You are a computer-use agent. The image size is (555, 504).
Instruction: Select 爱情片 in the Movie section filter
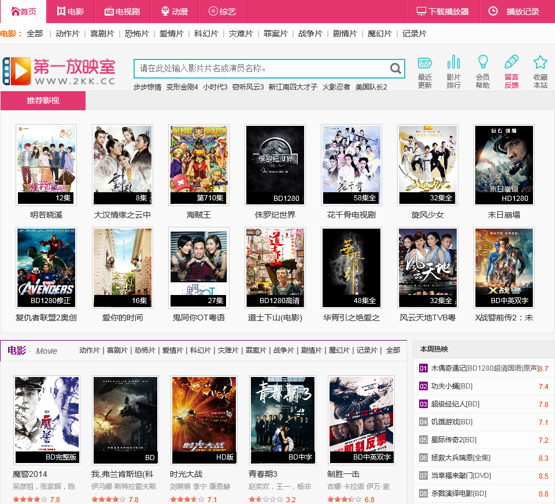(x=172, y=350)
